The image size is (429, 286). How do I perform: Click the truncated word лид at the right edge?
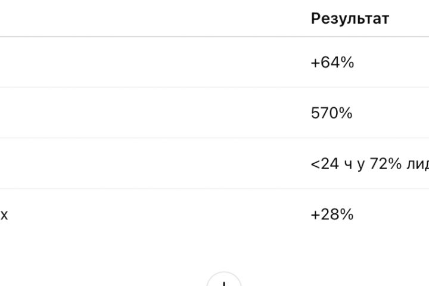[x=416, y=164]
